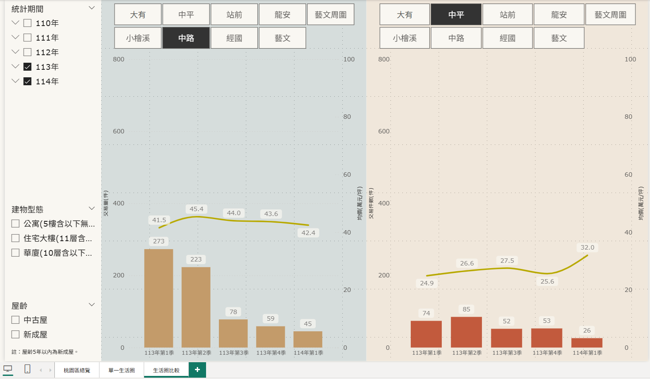Image resolution: width=650 pixels, height=379 pixels.
Task: Check the 112年 checkbox
Action: click(x=27, y=52)
